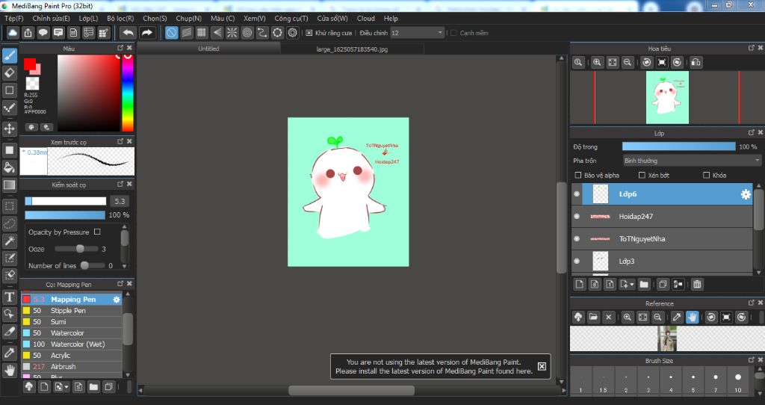Zoom in on the Navigator panel
765x405 pixels.
597,63
